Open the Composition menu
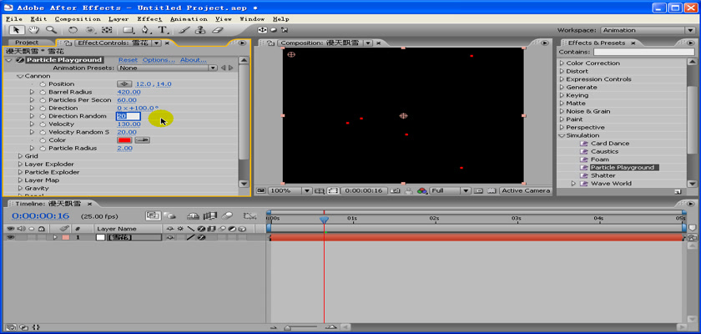 click(78, 18)
